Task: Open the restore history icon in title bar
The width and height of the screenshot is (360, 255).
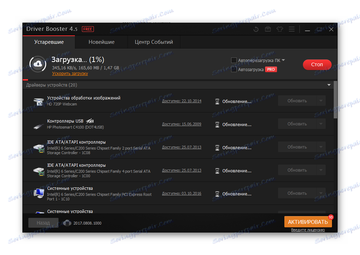Action: [256, 29]
